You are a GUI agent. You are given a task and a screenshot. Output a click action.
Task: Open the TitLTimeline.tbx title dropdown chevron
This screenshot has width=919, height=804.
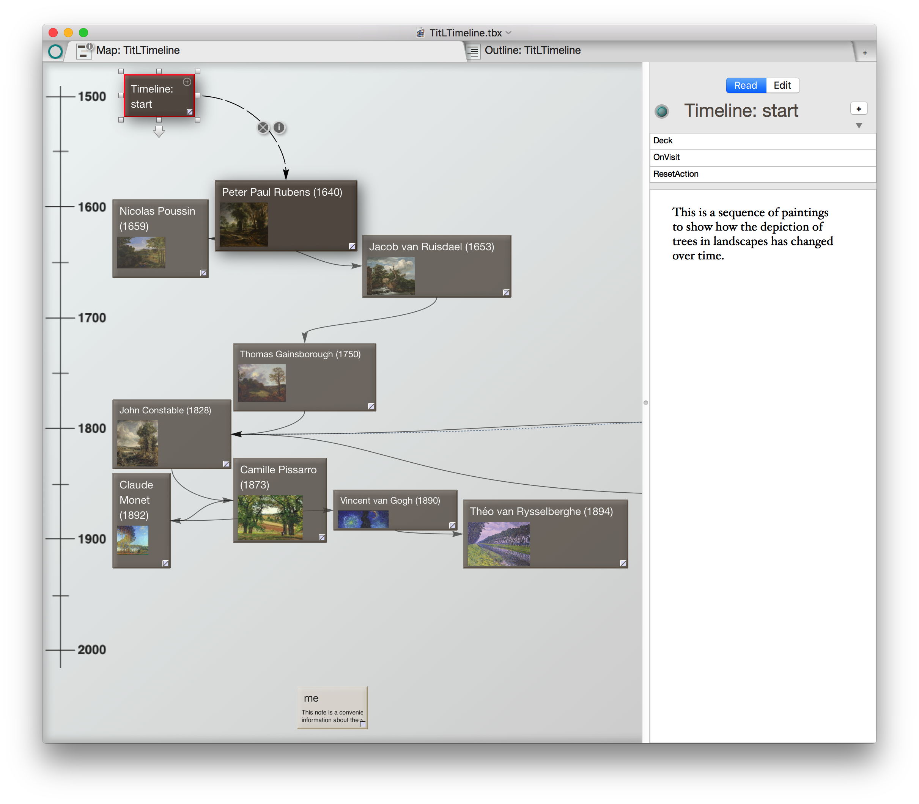pyautogui.click(x=509, y=33)
